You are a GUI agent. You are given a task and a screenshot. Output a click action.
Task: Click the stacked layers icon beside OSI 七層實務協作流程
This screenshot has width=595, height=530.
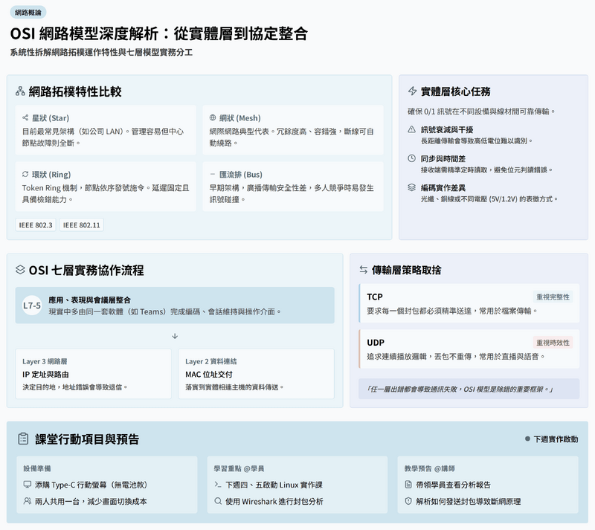click(x=21, y=270)
